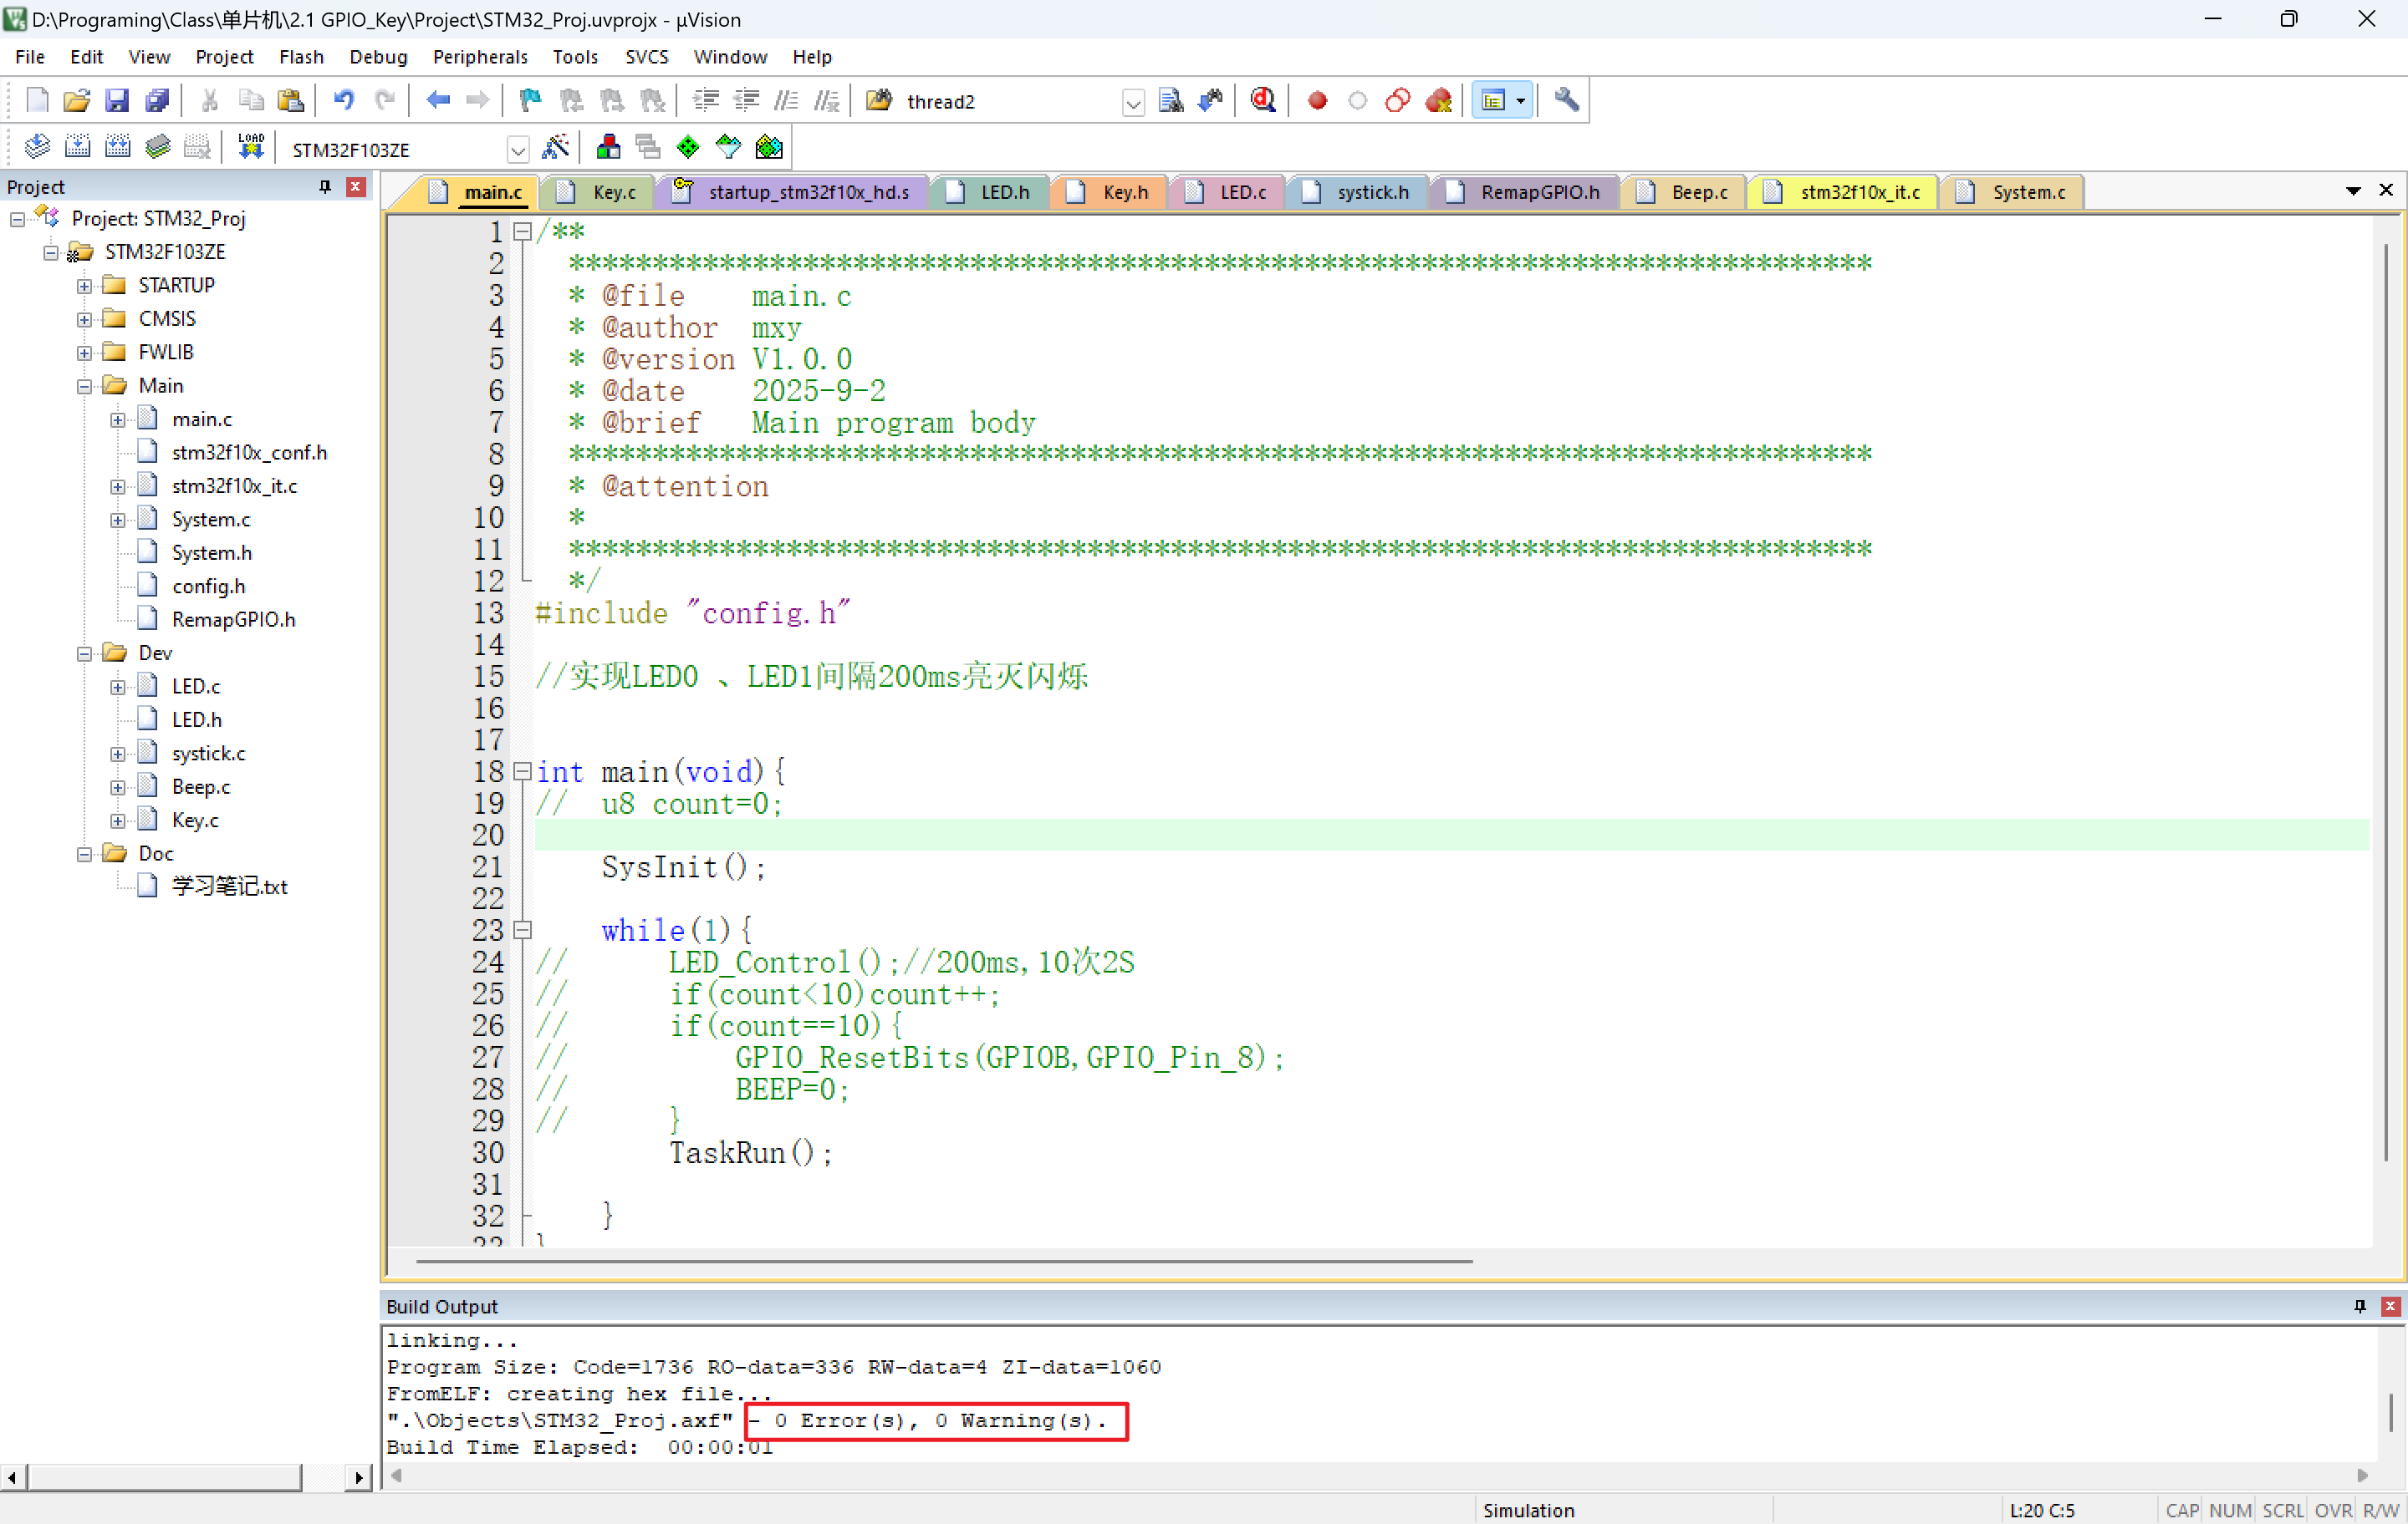The width and height of the screenshot is (2408, 1524).
Task: Kill all breakpoints icon
Action: [1438, 100]
